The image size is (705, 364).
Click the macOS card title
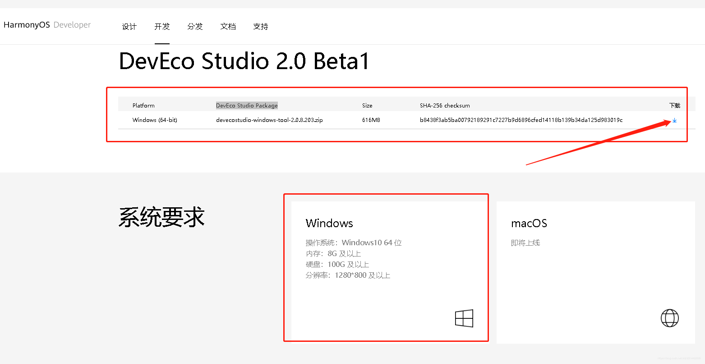(x=529, y=223)
